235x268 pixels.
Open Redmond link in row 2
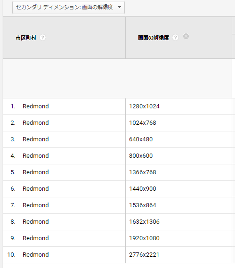(x=36, y=123)
